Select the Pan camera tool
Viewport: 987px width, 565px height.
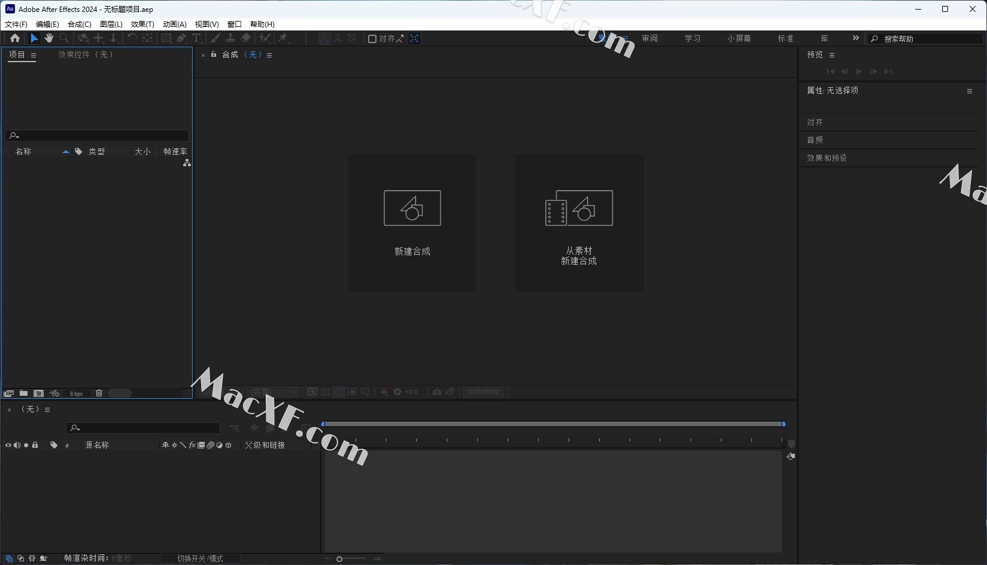coord(99,38)
